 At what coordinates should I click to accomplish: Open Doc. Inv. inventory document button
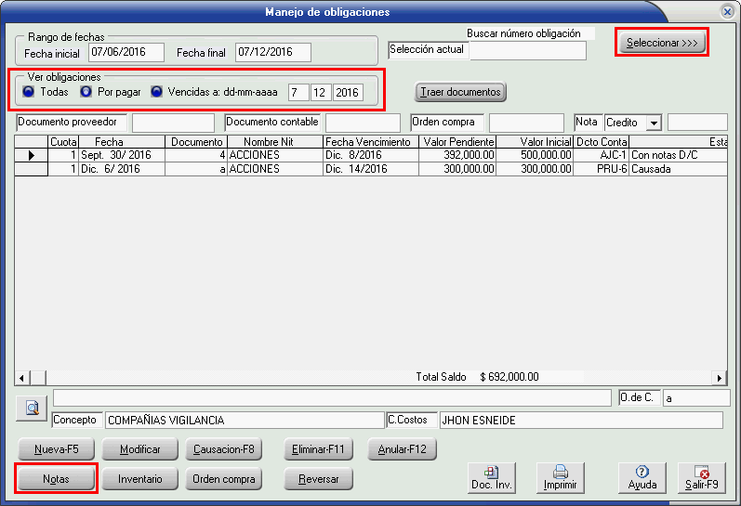point(492,477)
